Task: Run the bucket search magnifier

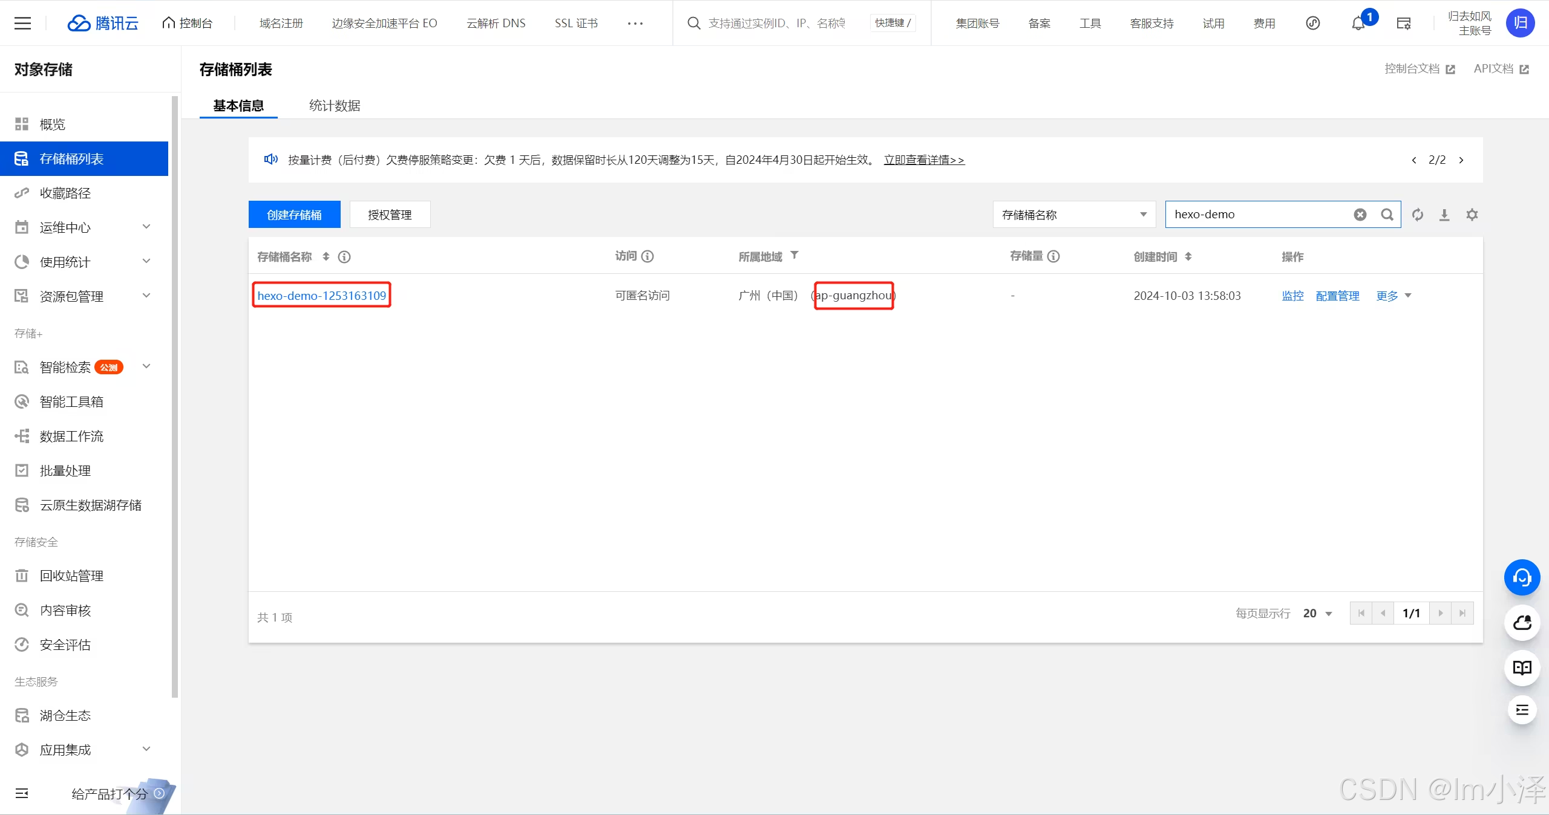Action: click(1387, 215)
